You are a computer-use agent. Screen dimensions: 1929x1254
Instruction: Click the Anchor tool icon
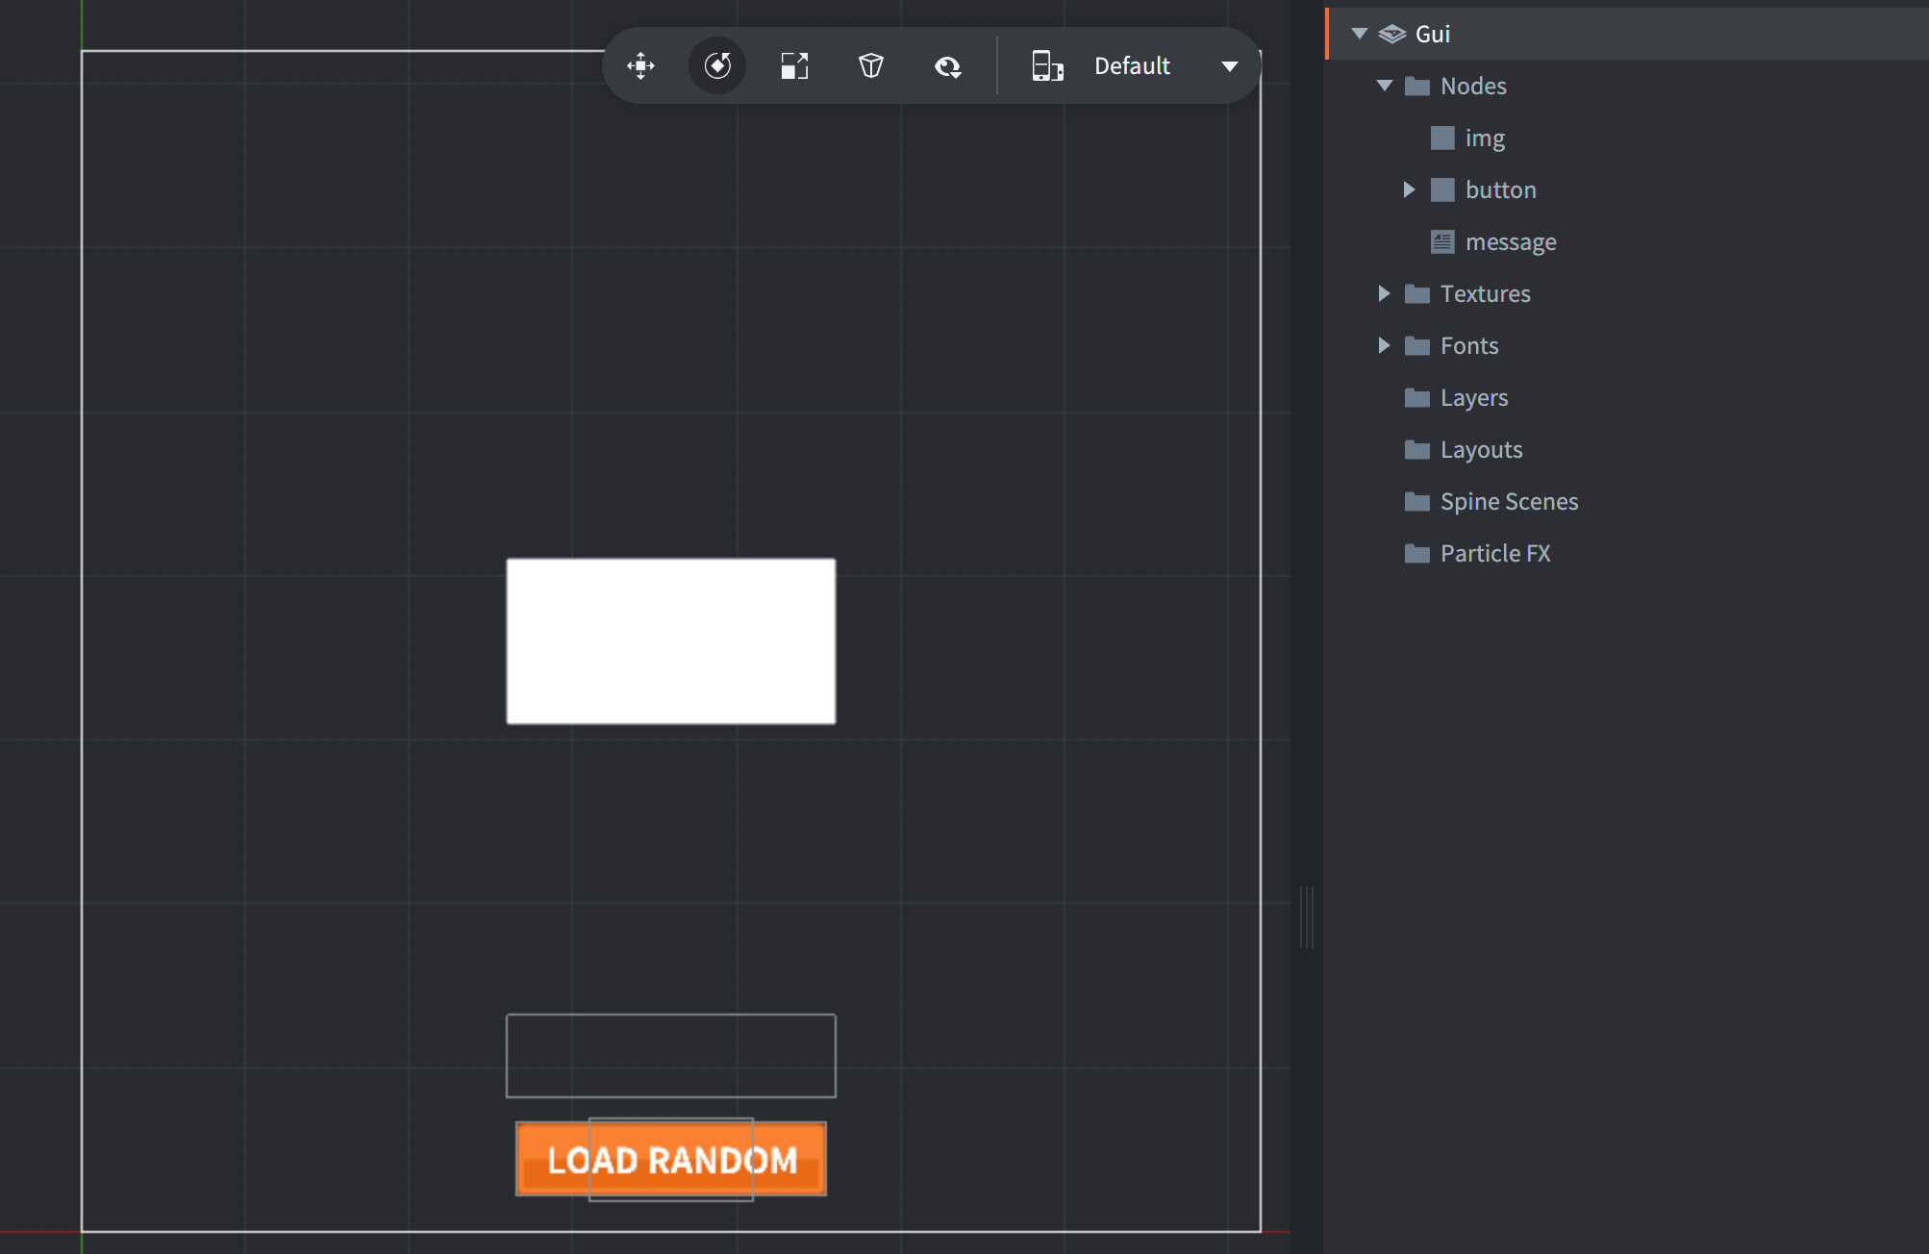[870, 64]
